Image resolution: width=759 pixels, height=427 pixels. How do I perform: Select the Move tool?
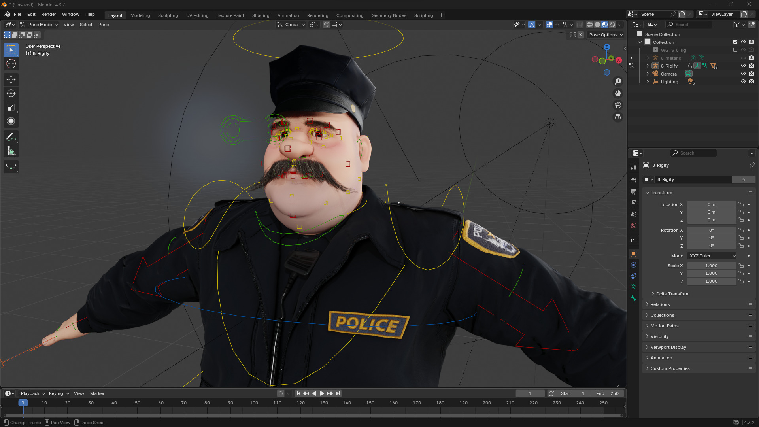click(x=11, y=79)
